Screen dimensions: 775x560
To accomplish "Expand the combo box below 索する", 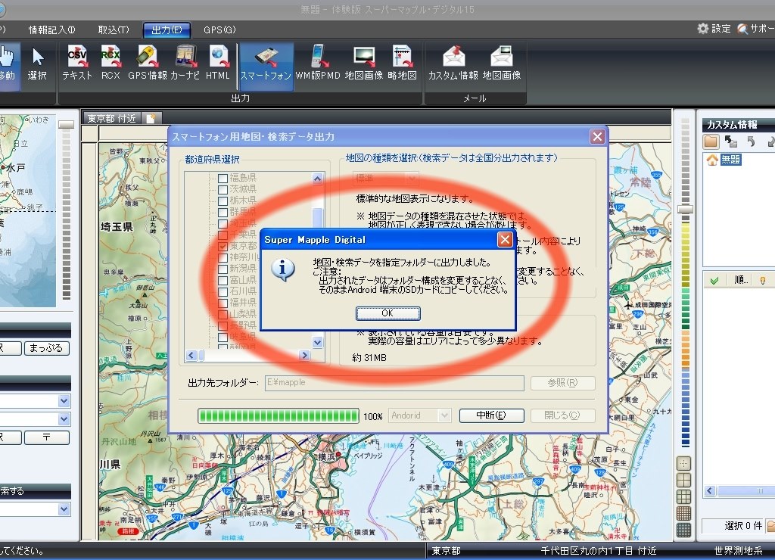I will coord(64,509).
